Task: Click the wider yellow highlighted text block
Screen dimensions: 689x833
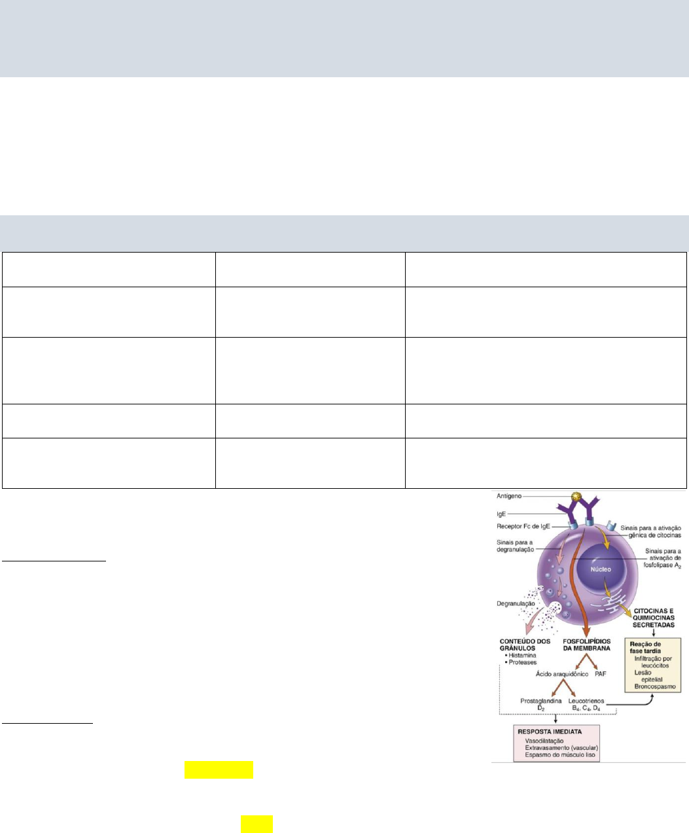Action: tap(219, 770)
